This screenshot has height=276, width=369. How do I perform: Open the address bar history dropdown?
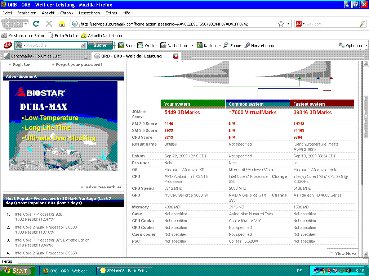click(x=288, y=24)
